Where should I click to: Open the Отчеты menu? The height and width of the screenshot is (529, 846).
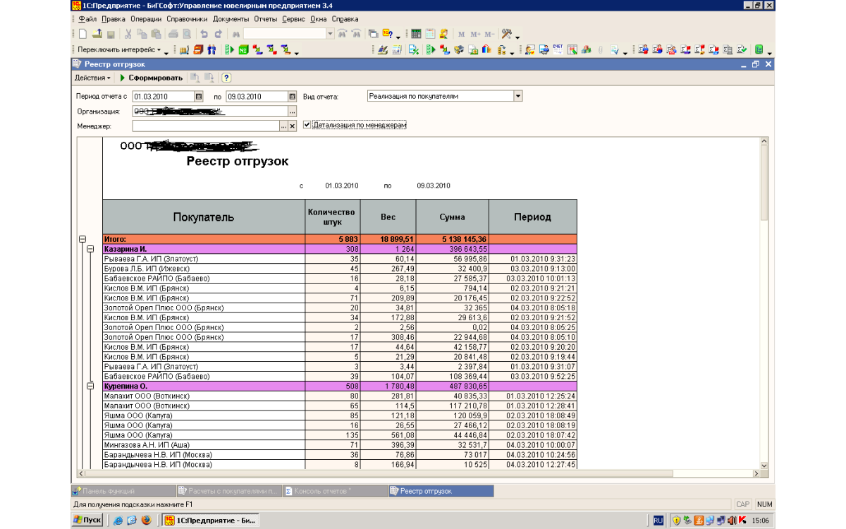pyautogui.click(x=265, y=19)
